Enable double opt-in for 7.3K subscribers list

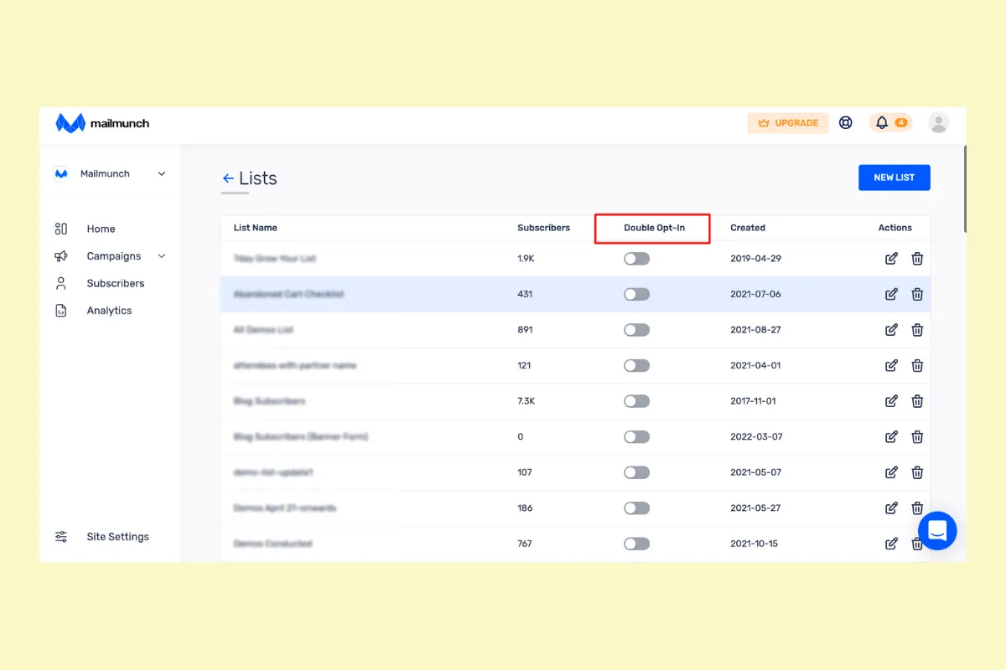pos(636,401)
